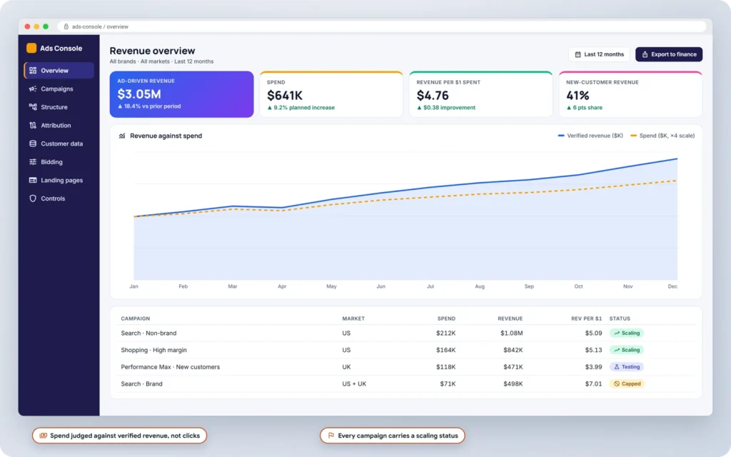Click the address bar showing ads-console / overview
The width and height of the screenshot is (731, 457).
click(381, 26)
